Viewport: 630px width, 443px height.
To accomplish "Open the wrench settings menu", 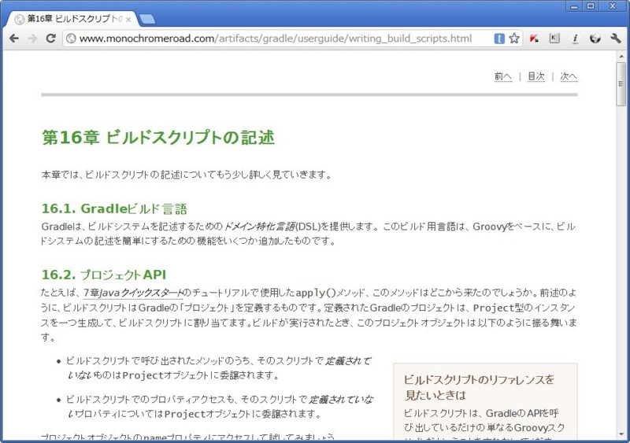I will pyautogui.click(x=616, y=38).
